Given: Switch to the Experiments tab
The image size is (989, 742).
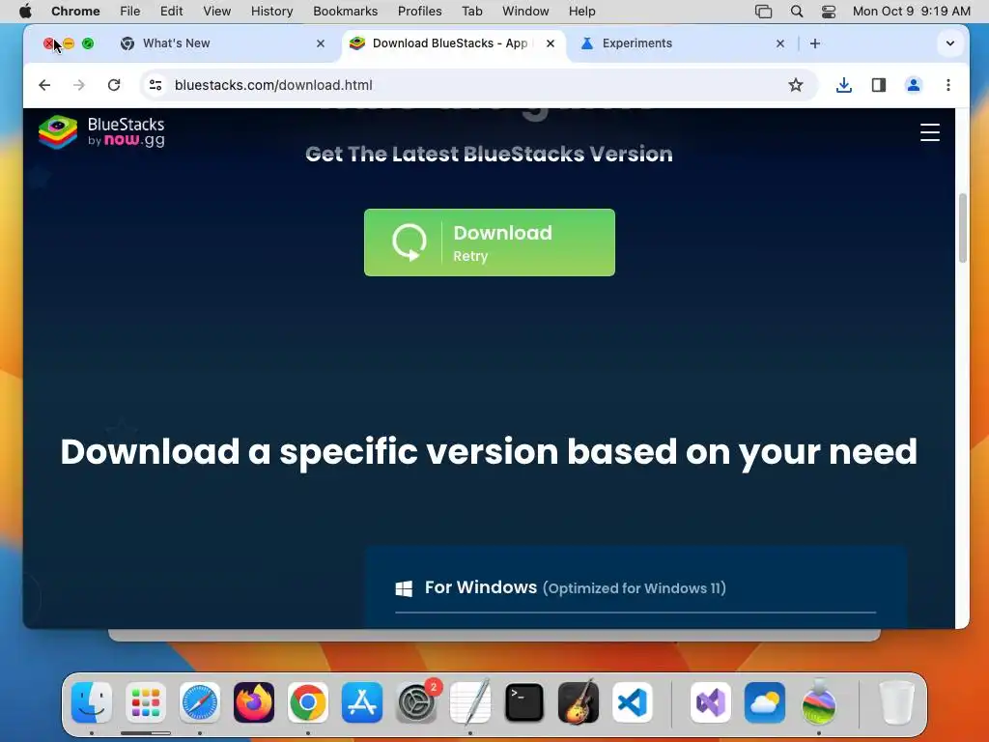Looking at the screenshot, I should point(683,43).
